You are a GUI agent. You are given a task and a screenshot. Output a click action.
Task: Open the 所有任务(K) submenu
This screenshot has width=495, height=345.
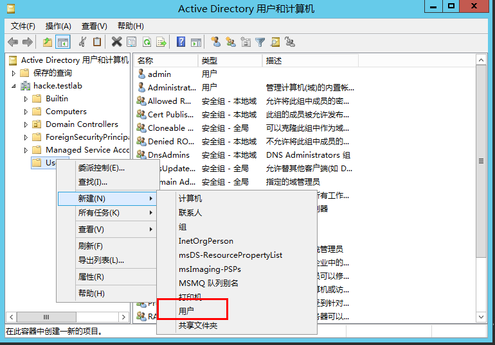point(107,213)
